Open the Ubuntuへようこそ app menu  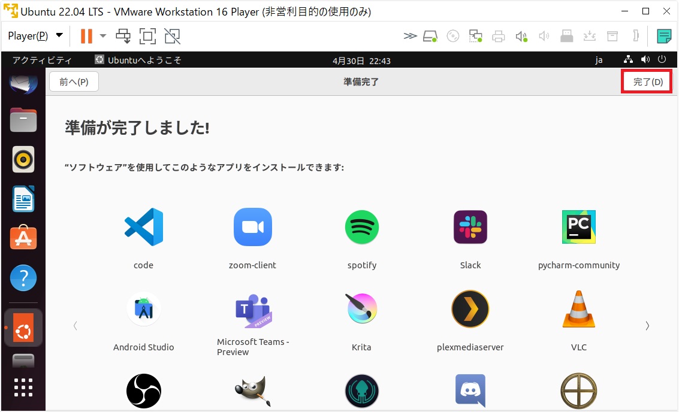(x=138, y=60)
